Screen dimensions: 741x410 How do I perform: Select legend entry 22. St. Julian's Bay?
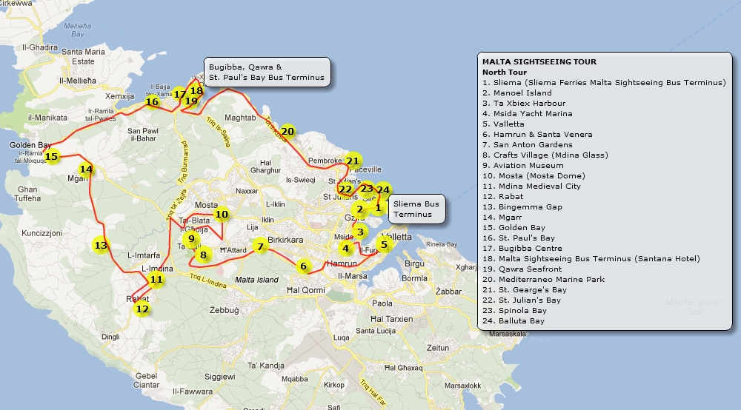[x=522, y=300]
